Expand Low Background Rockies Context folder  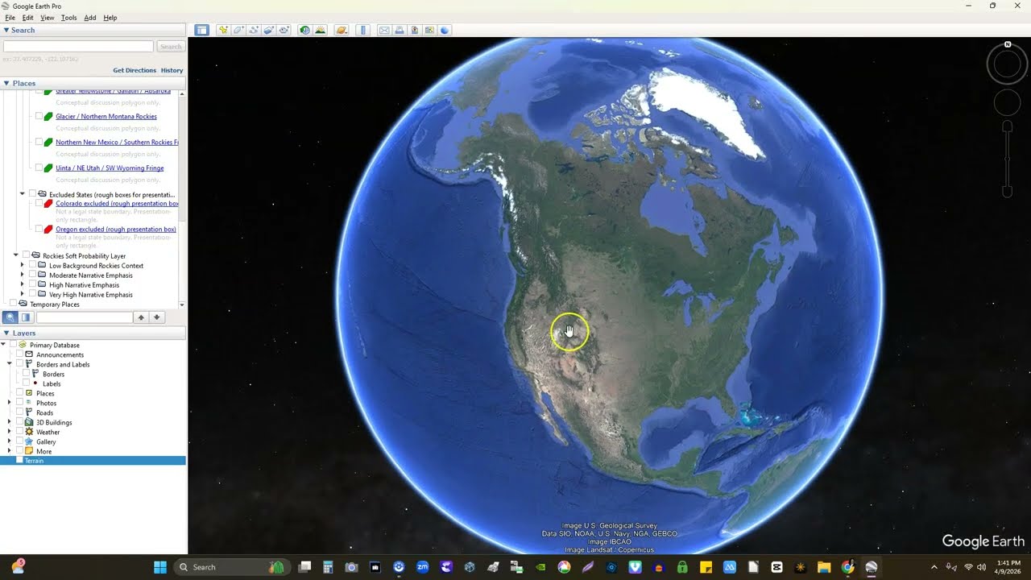[23, 265]
